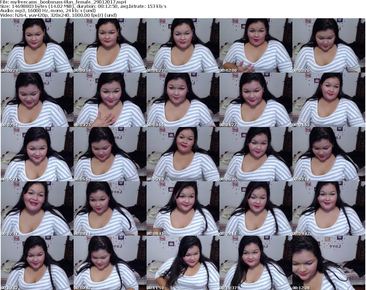366x290 pixels.
Task: Select the thumbnail at 00:11:10
Action: (x=183, y=263)
